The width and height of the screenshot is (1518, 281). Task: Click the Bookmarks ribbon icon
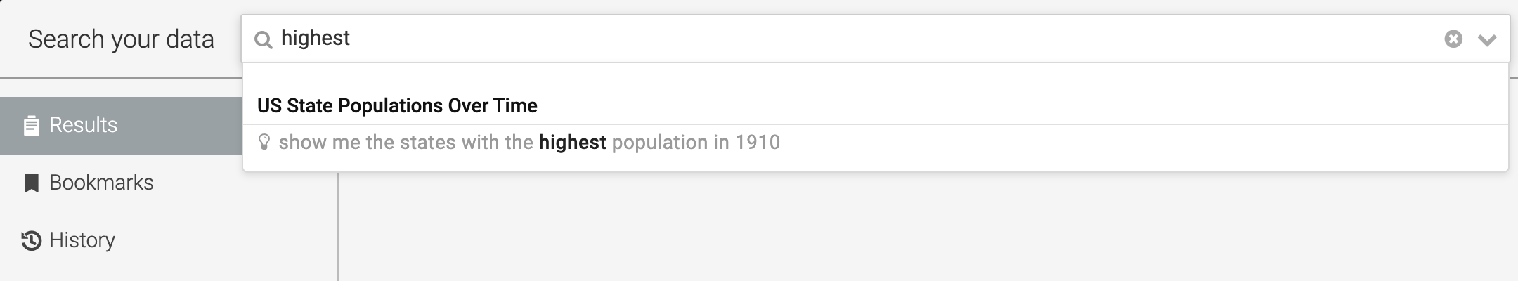[x=31, y=183]
